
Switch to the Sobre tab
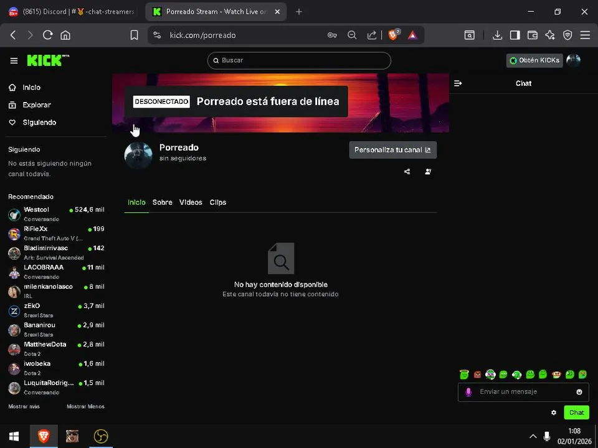click(x=163, y=202)
